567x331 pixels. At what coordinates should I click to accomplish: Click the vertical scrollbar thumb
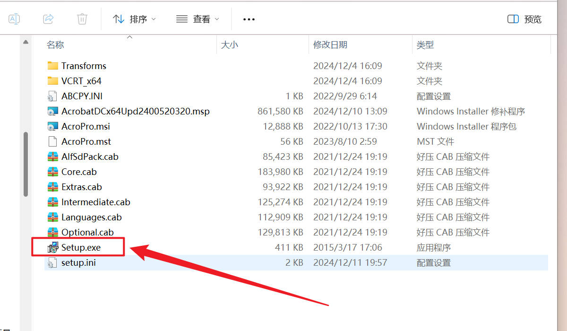coord(26,164)
